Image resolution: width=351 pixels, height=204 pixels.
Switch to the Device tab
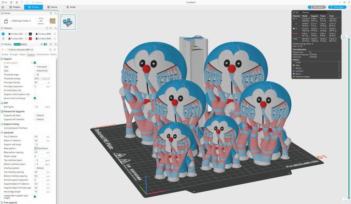(x=52, y=7)
